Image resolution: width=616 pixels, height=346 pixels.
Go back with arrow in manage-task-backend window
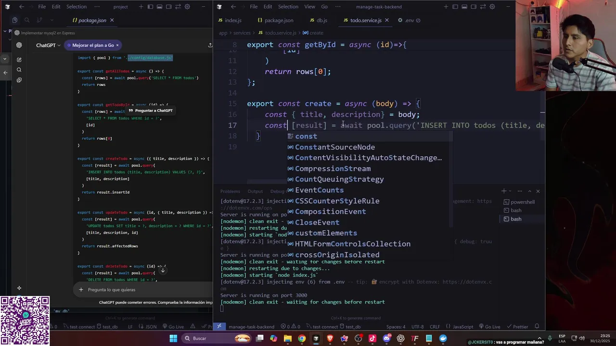pos(233,7)
